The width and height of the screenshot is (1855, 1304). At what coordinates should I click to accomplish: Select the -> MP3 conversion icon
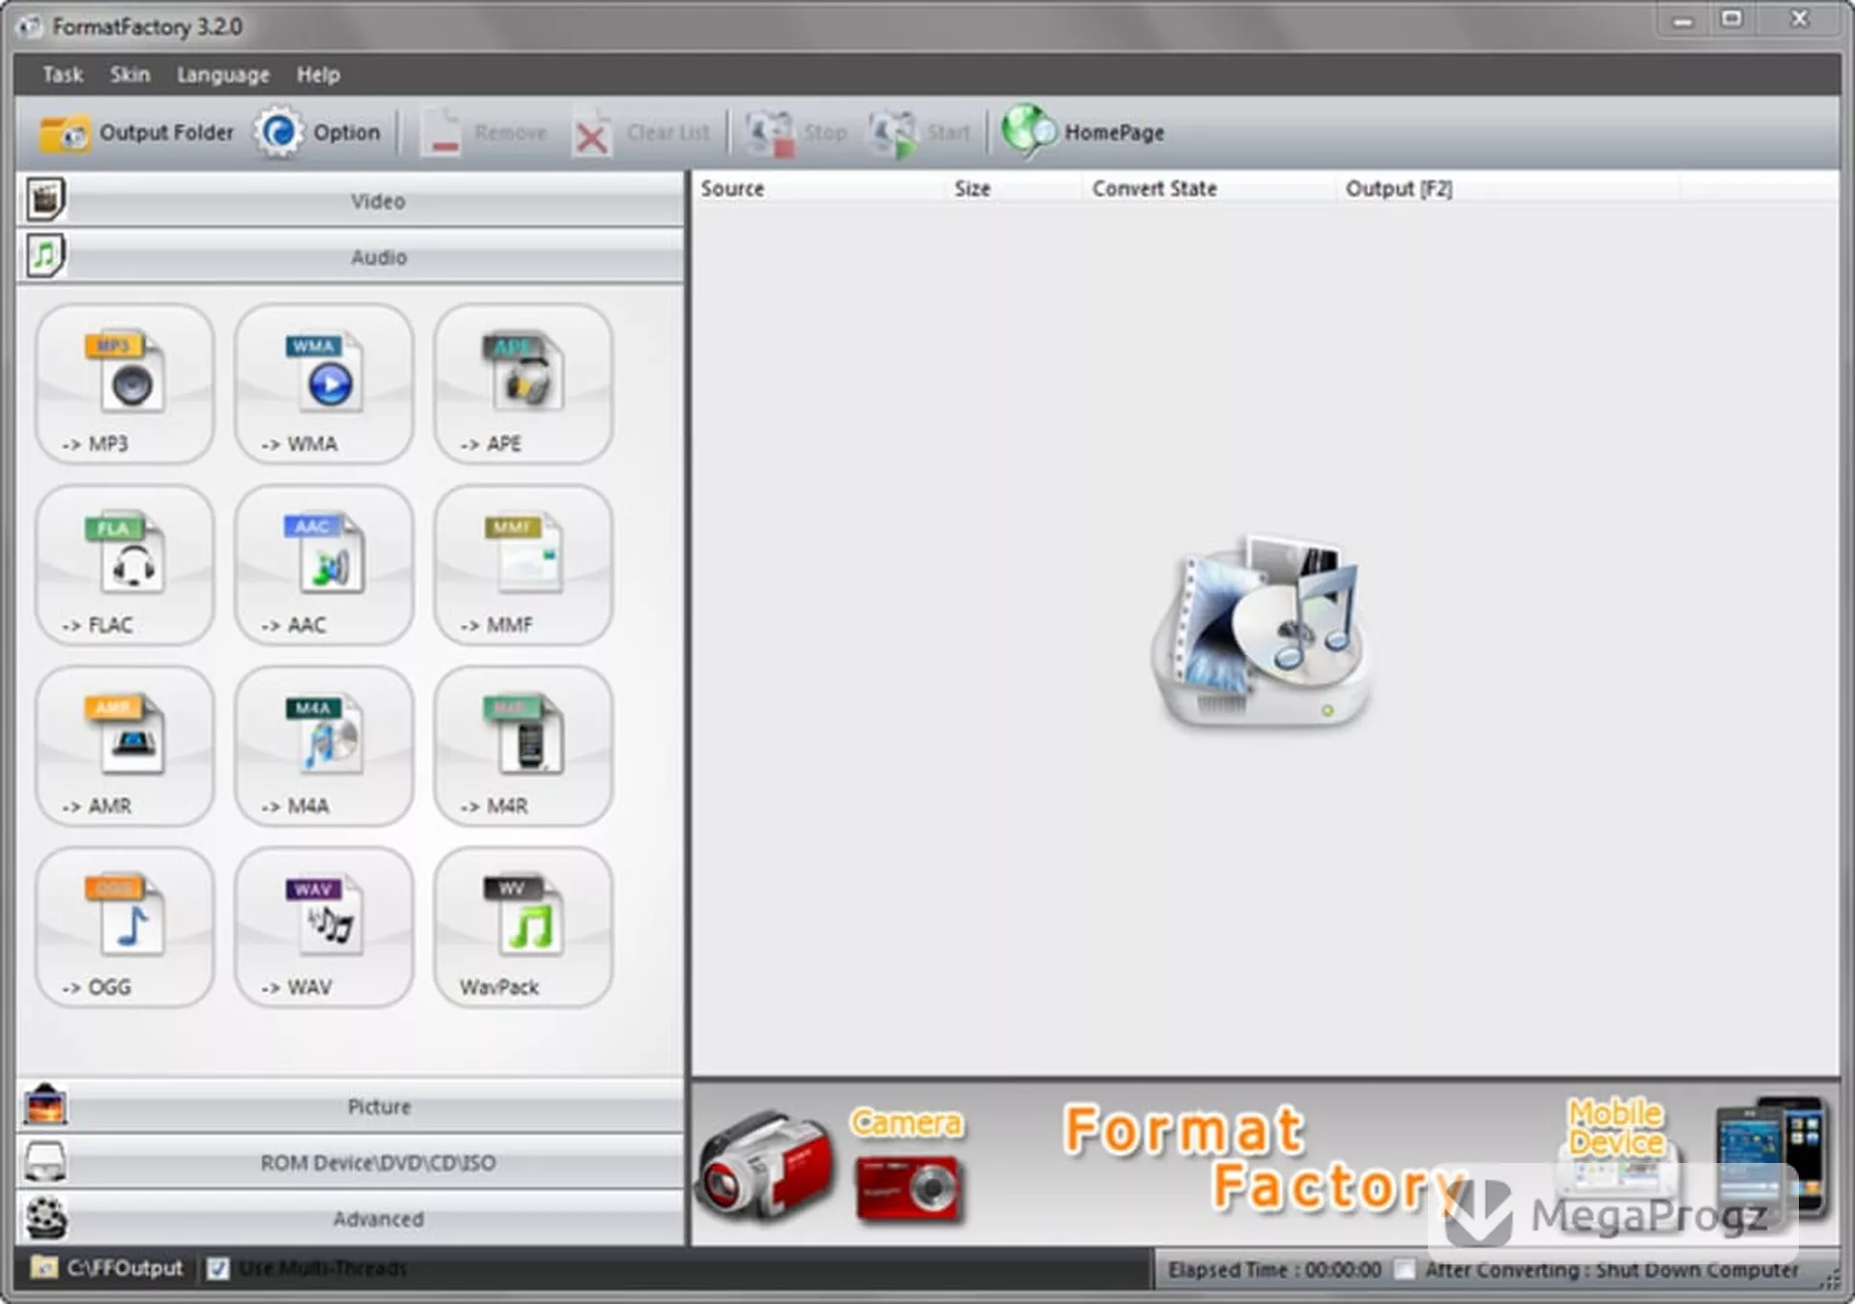[x=125, y=383]
